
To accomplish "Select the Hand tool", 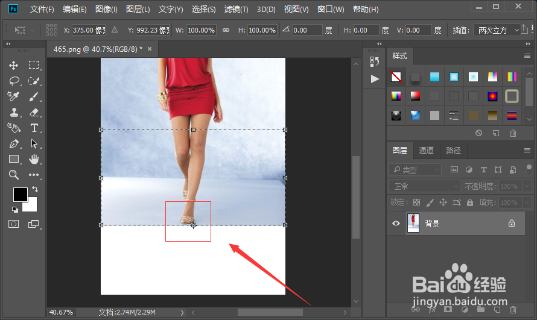I will click(x=34, y=159).
